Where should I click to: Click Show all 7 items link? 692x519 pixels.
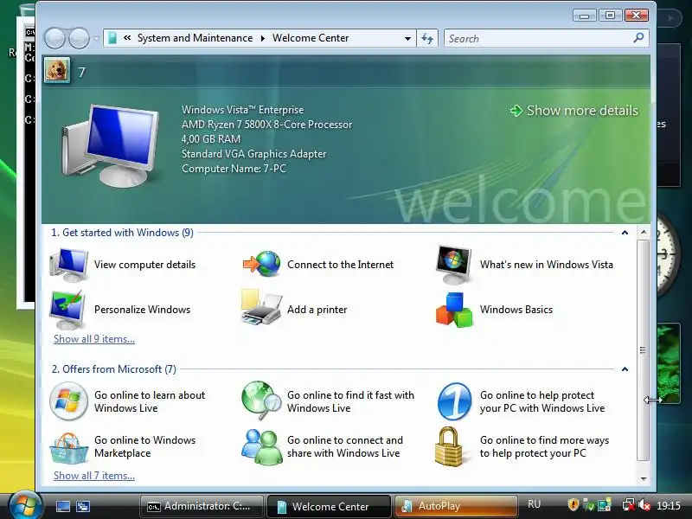[94, 476]
